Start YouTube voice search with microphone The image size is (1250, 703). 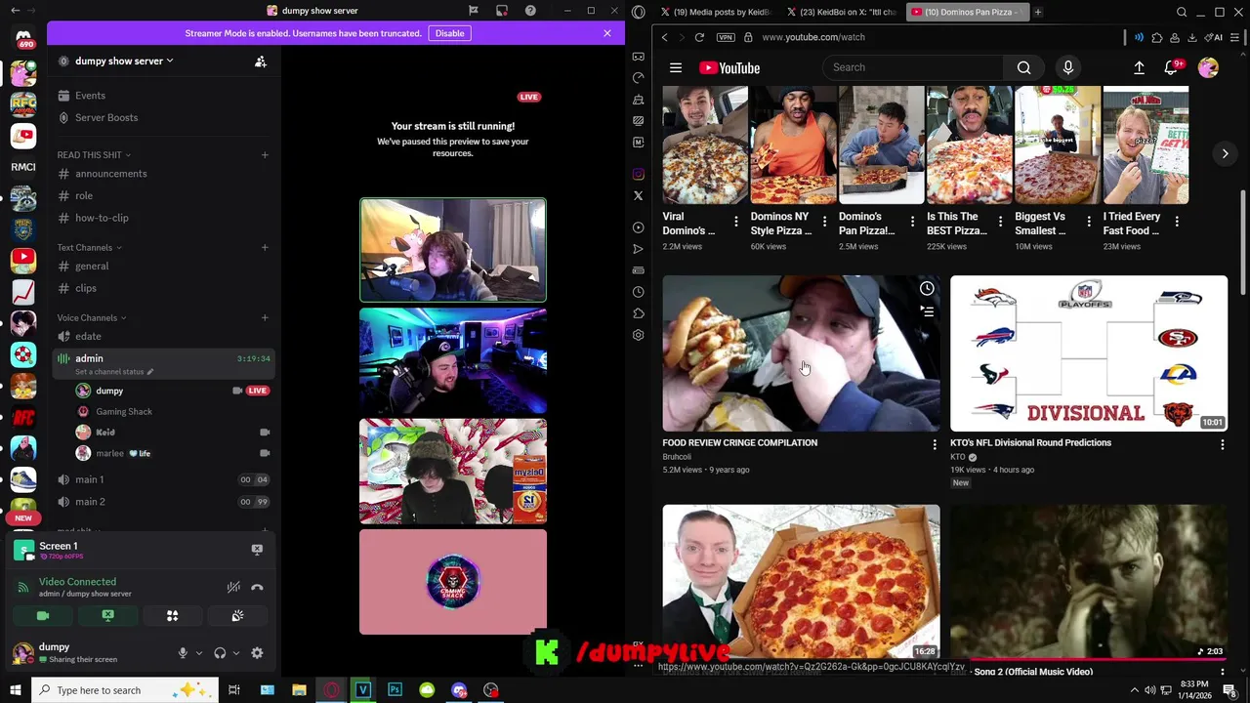1068,67
